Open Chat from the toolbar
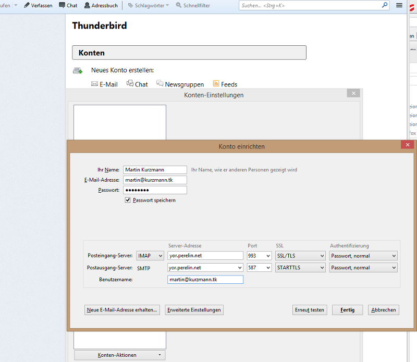 [68, 5]
